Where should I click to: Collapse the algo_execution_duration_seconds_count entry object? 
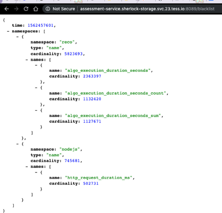point(36,88)
